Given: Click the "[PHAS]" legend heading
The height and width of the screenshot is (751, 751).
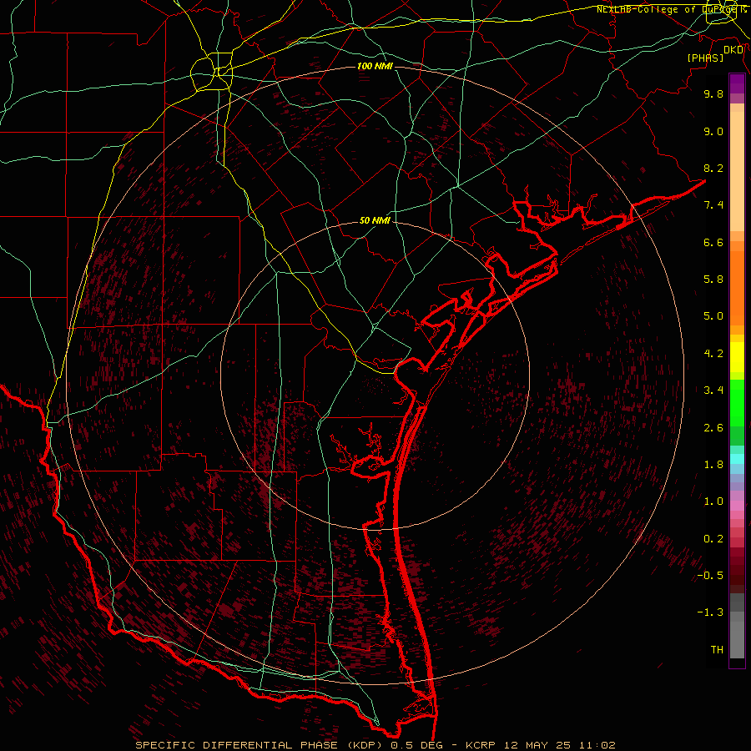Looking at the screenshot, I should point(705,58).
